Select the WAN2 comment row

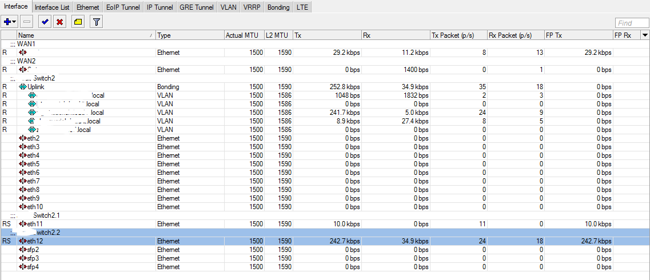pos(325,61)
